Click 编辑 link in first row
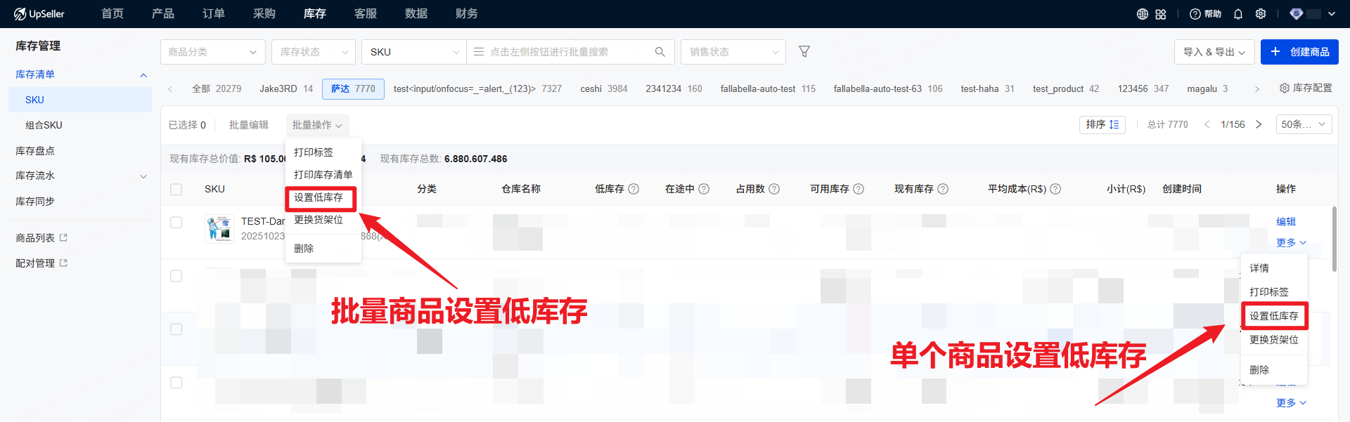 pyautogui.click(x=1285, y=222)
